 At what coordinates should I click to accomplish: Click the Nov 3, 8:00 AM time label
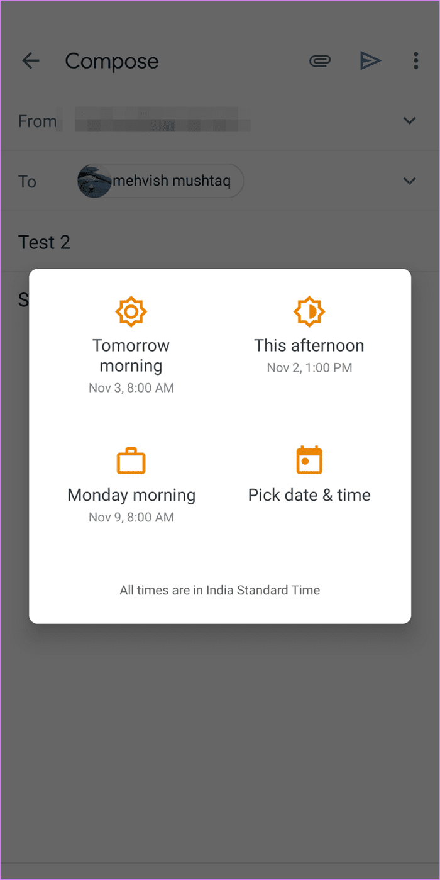coord(131,388)
